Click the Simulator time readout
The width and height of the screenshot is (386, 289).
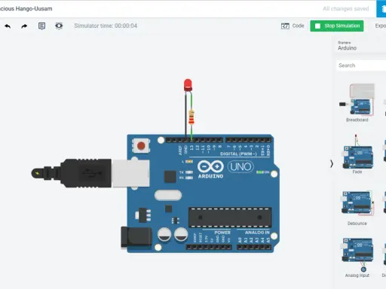pos(106,26)
